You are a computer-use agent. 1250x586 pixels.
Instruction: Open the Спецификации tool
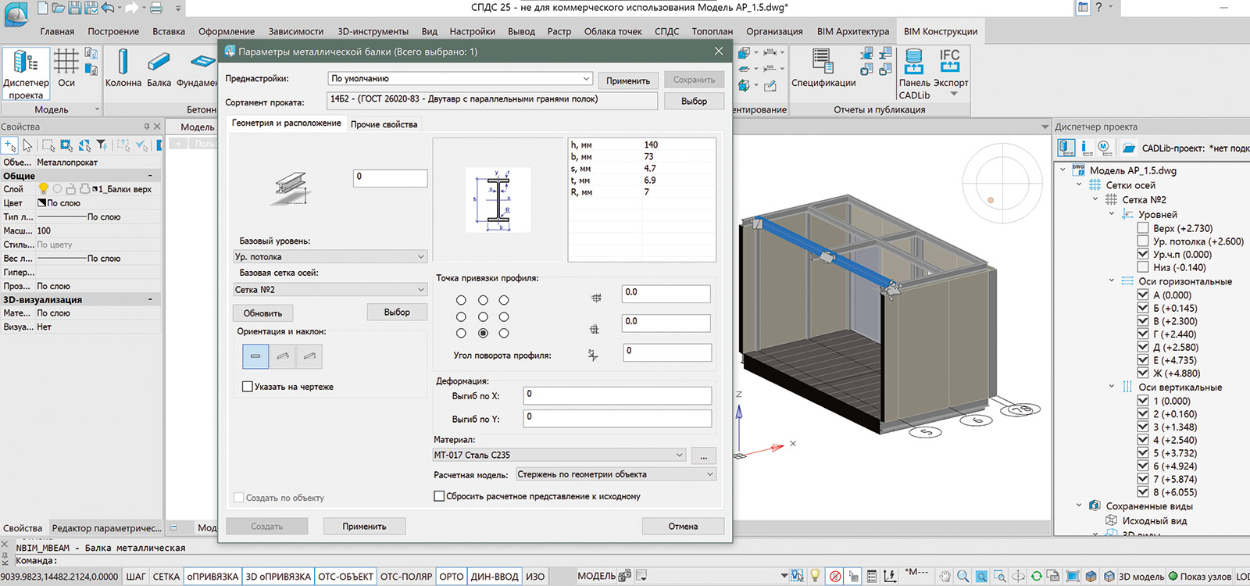click(823, 69)
